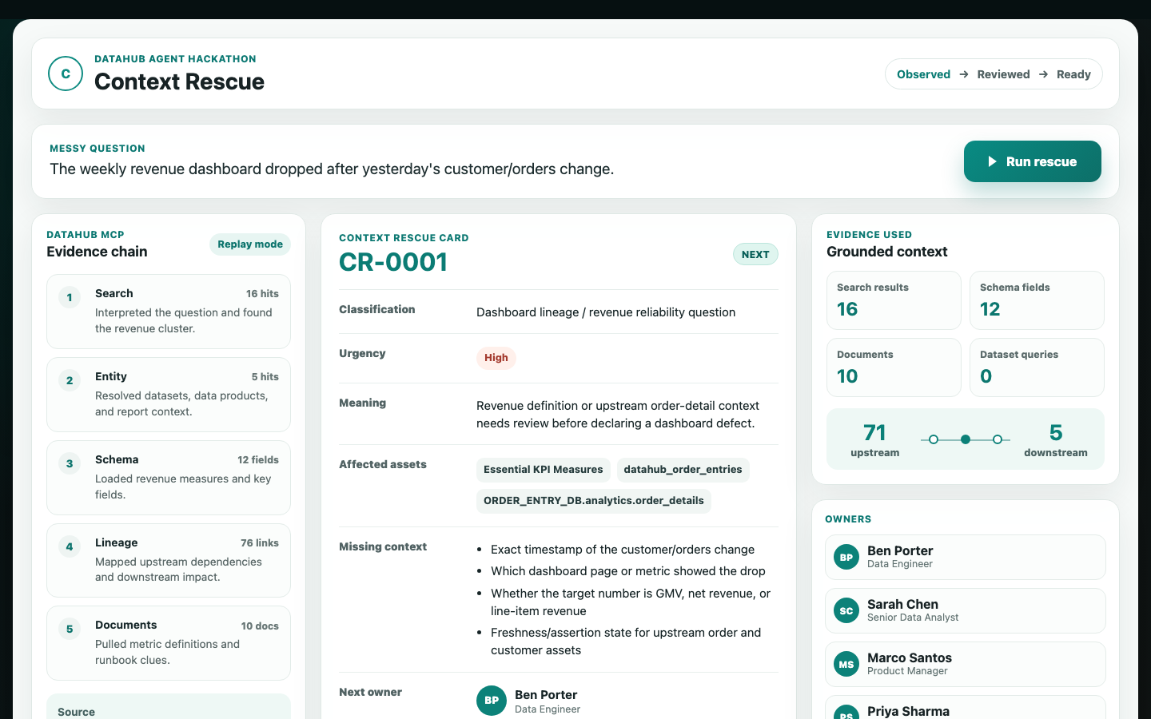
Task: Click the BP avatar beside Next owner
Action: [x=492, y=701]
